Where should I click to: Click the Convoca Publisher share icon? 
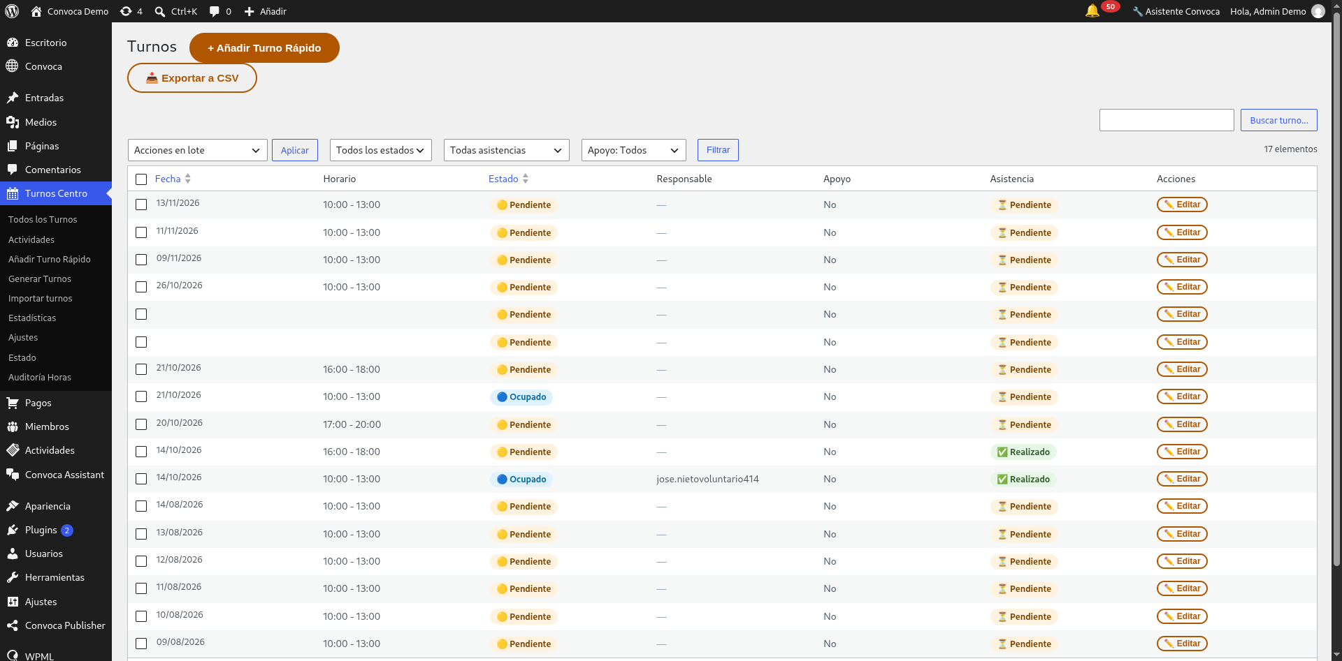pyautogui.click(x=13, y=625)
